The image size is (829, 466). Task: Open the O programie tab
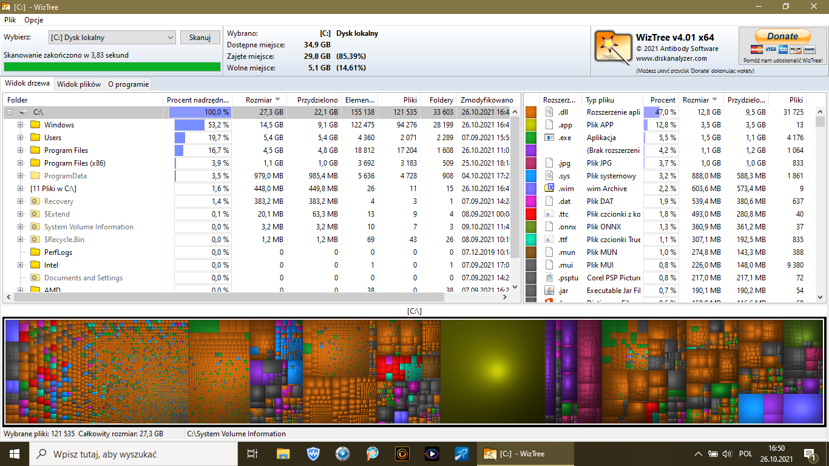(128, 84)
